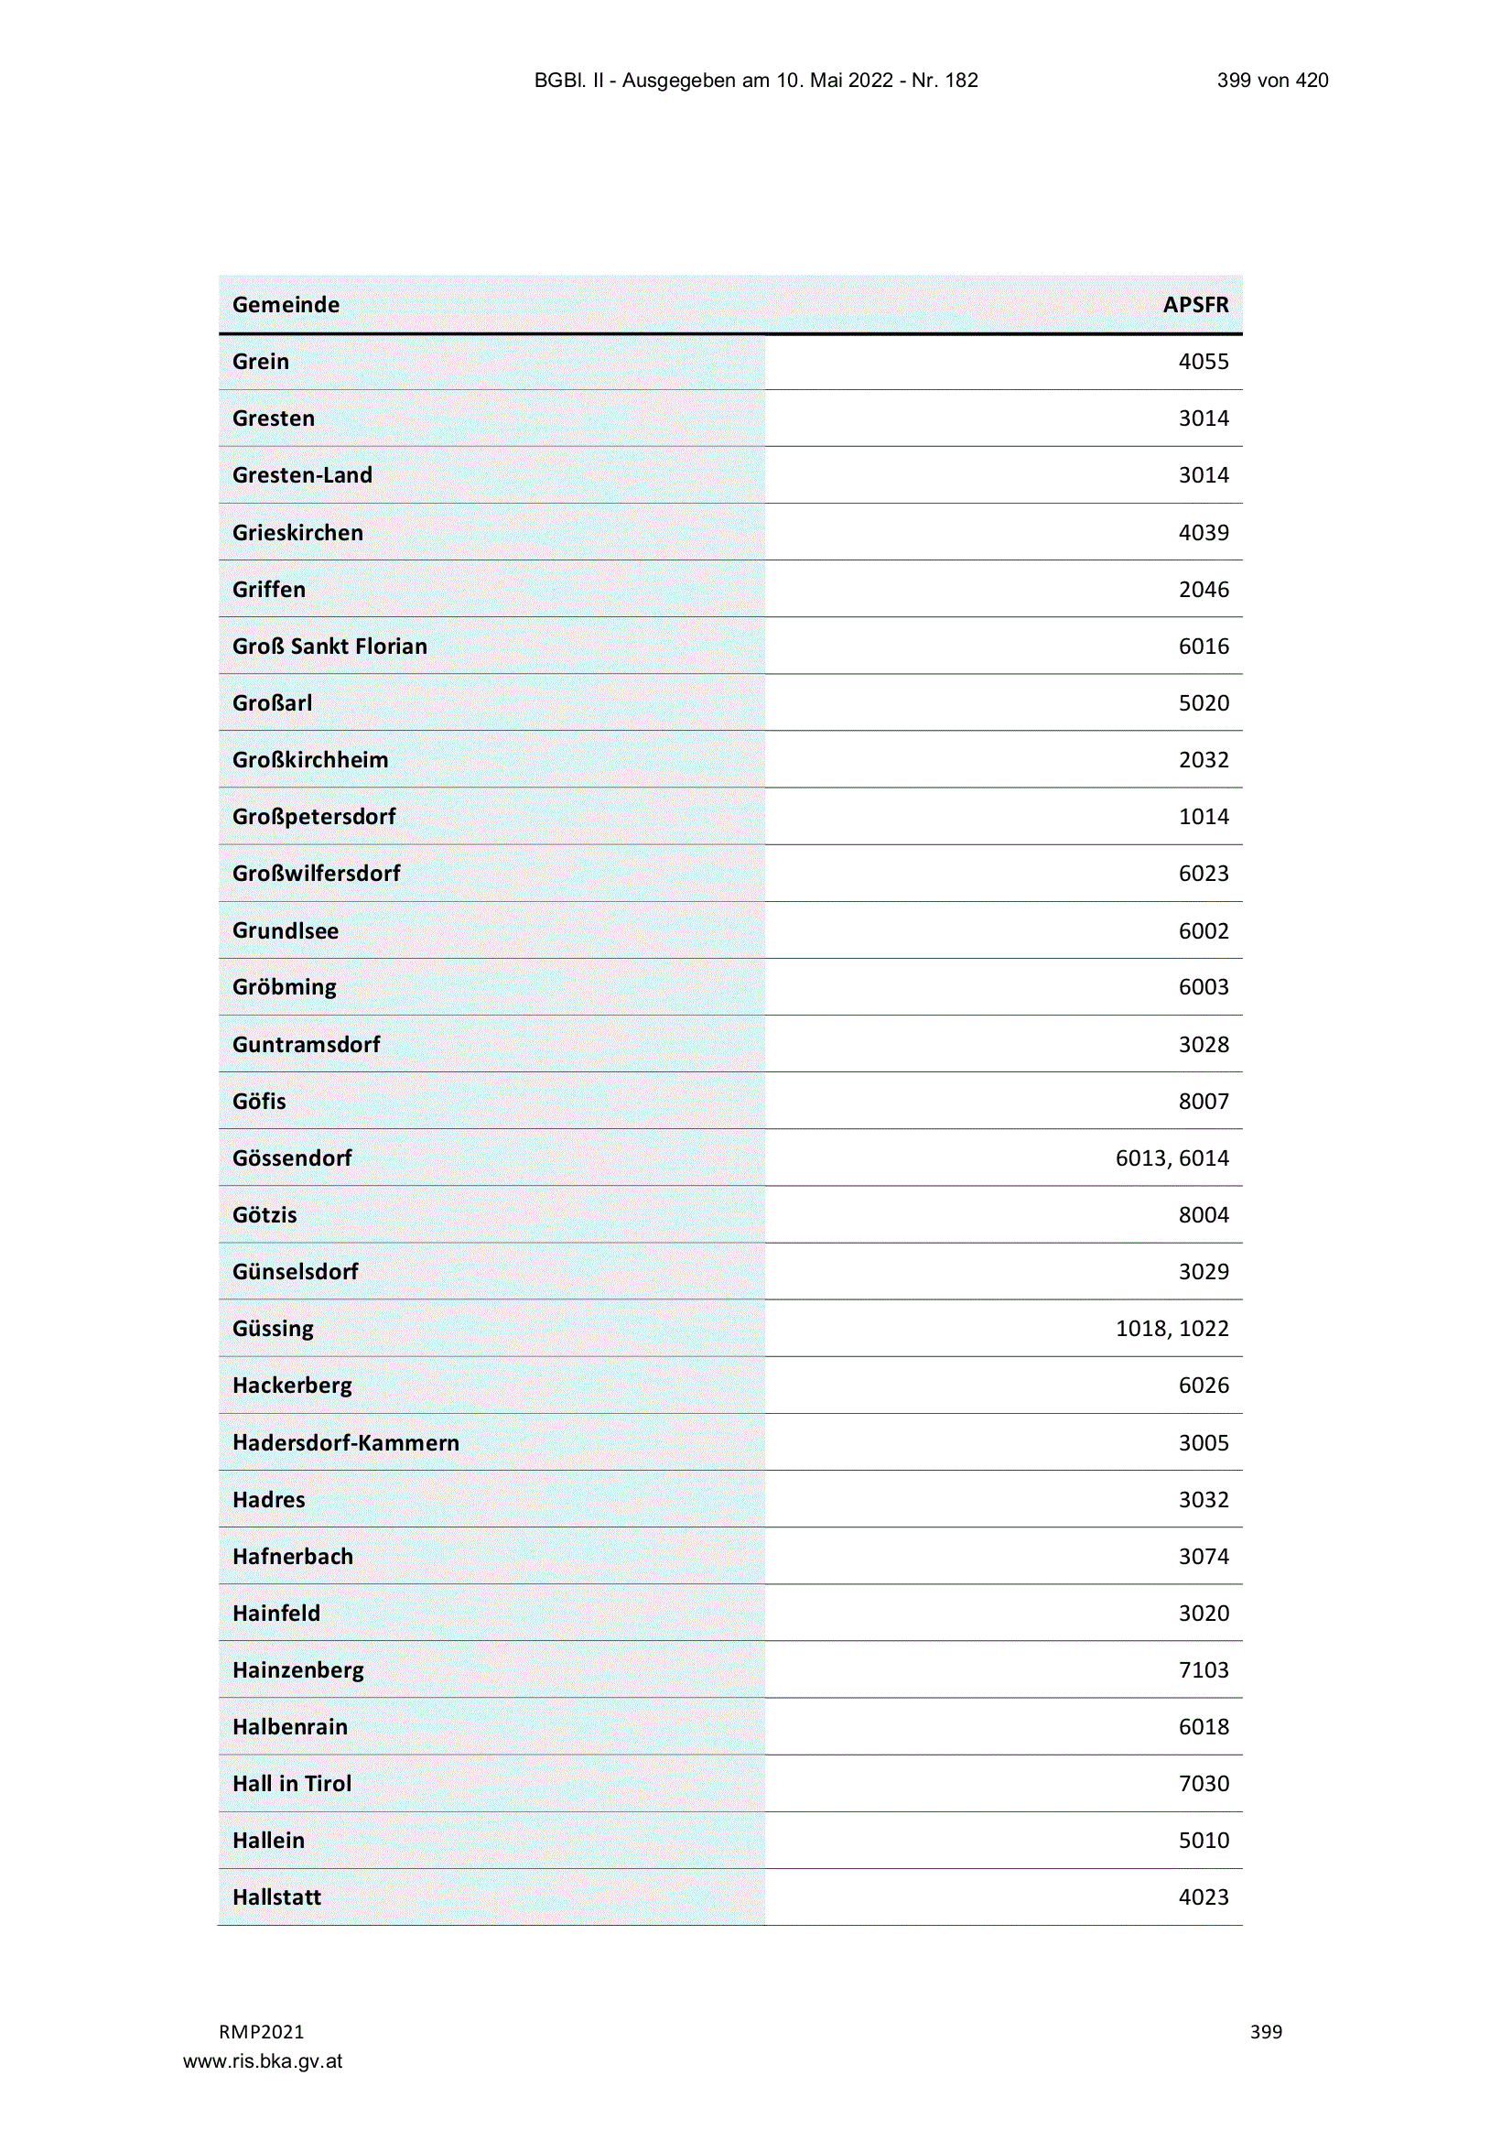Image resolution: width=1512 pixels, height=2141 pixels.
Task: Click the Gössendorf APSFR value 6013, 6014
Action: point(1172,1158)
